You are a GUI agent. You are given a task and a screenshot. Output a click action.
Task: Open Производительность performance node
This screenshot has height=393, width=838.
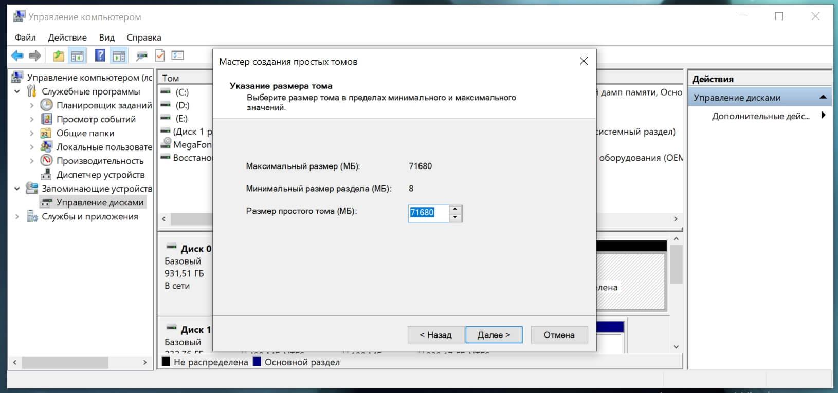click(x=93, y=161)
